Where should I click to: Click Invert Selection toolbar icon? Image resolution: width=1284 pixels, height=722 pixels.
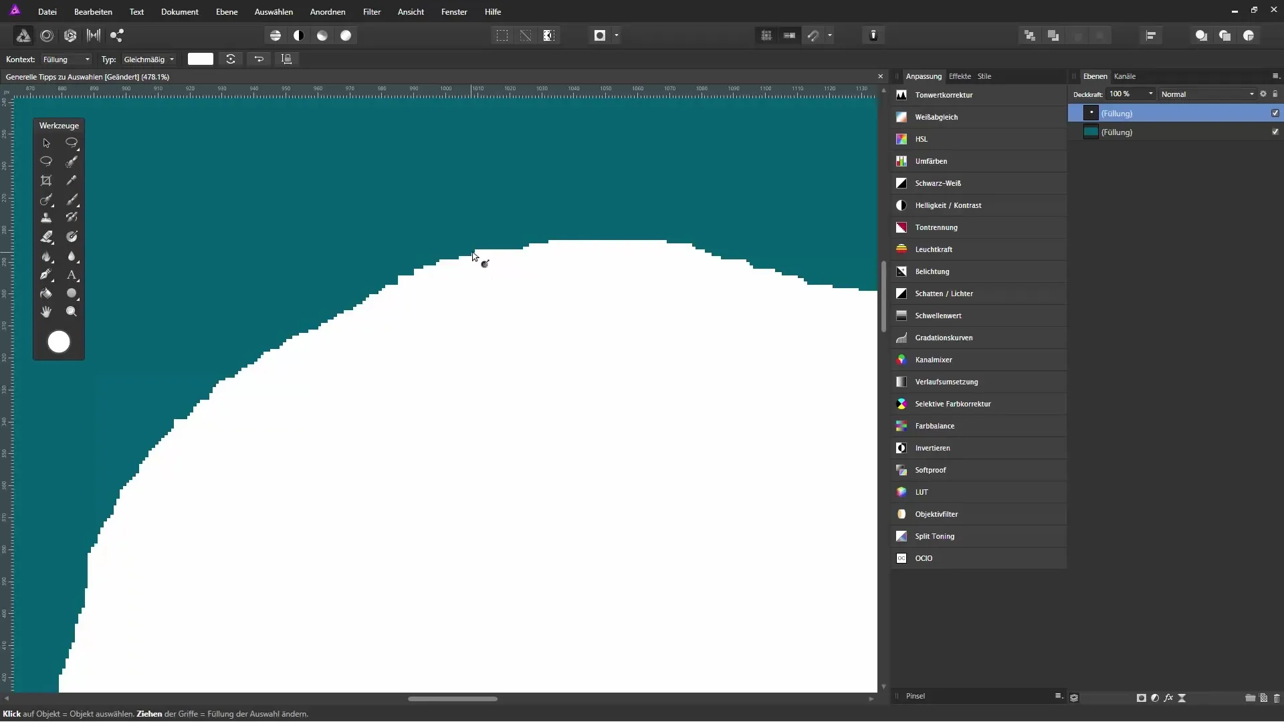pos(549,35)
